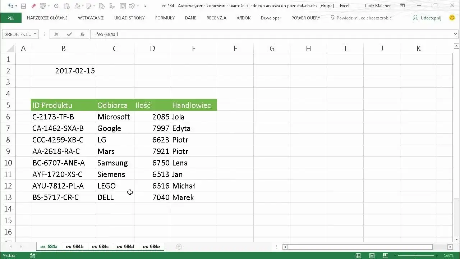Select Page Layout view in status bar
The width and height of the screenshot is (460, 259).
tap(372, 255)
